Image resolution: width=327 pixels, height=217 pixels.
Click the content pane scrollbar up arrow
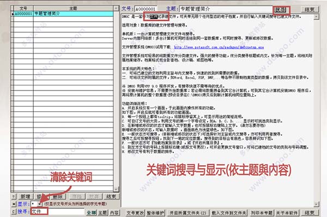tap(316, 16)
